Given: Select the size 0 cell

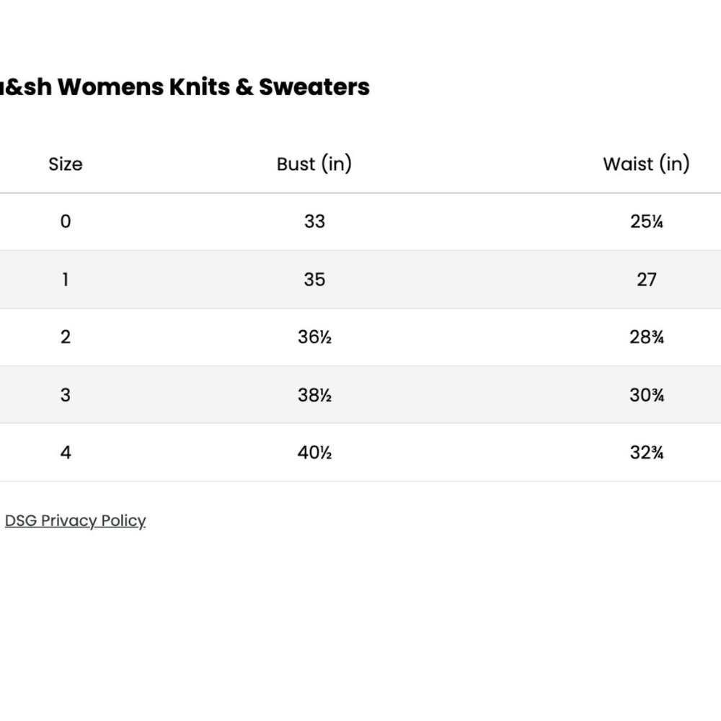Looking at the screenshot, I should pyautogui.click(x=66, y=221).
